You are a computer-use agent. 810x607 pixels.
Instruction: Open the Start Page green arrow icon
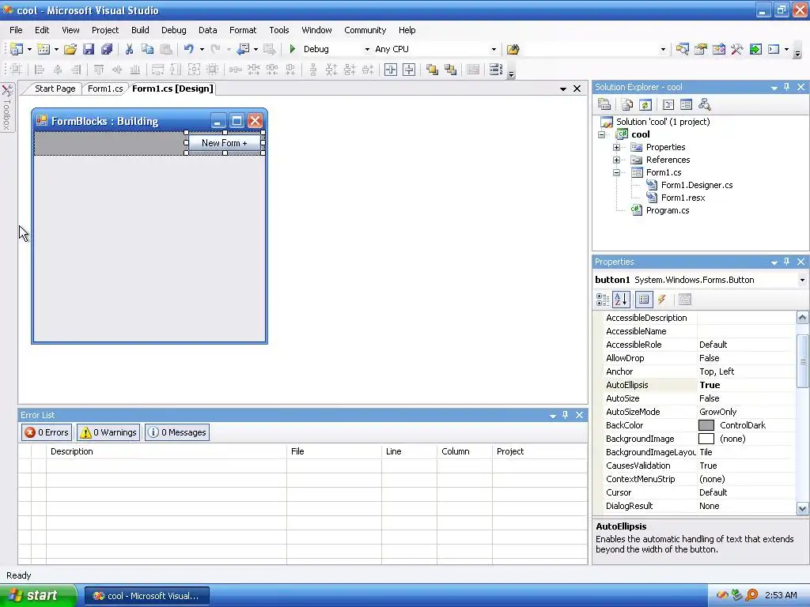point(755,49)
